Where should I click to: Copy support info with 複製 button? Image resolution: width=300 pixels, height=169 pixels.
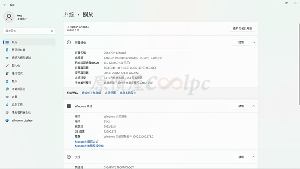pos(241,157)
